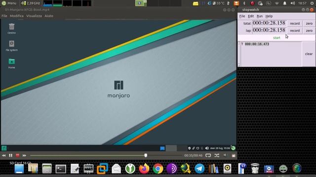Click the Manjaro menu icon in the video's taskbar
The height and width of the screenshot is (177, 316).
pyautogui.click(x=4, y=148)
